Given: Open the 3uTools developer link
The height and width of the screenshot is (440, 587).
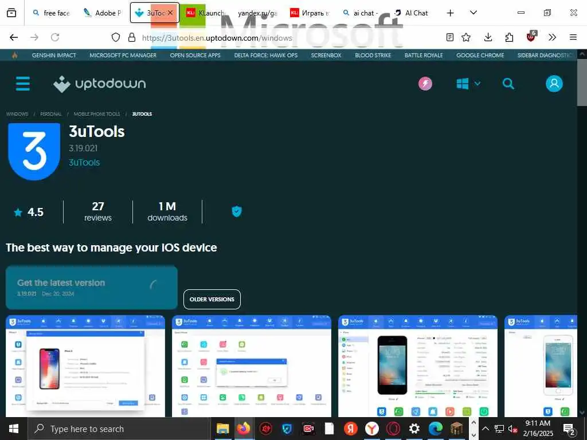Looking at the screenshot, I should (84, 162).
